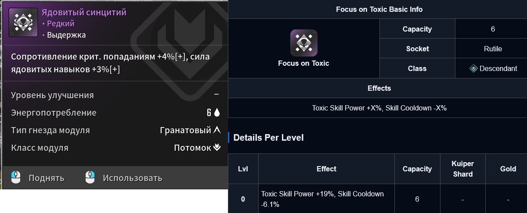
Task: Click the Kuiper Shard column header
Action: coord(462,169)
